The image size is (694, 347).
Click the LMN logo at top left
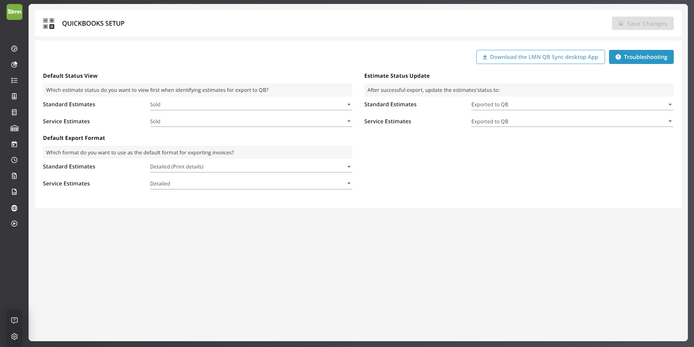14,12
